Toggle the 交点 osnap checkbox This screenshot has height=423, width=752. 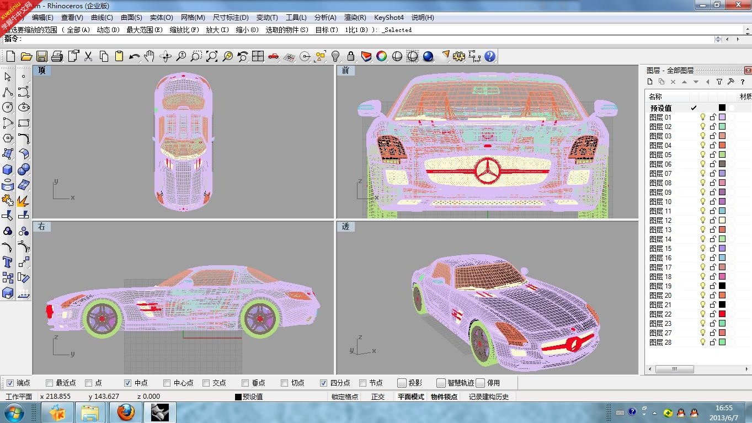point(206,383)
